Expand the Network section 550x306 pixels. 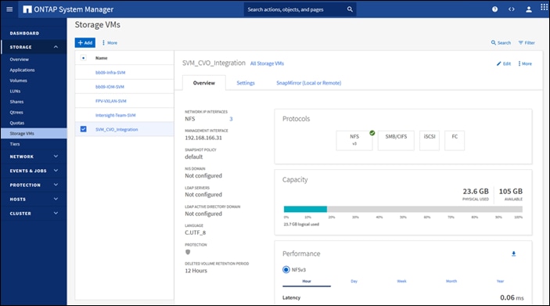(56, 157)
